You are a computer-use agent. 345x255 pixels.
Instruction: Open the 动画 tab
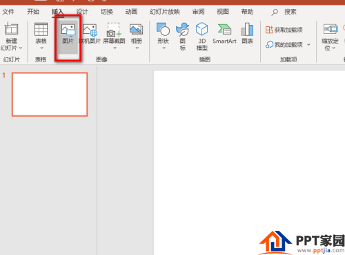[x=131, y=12]
